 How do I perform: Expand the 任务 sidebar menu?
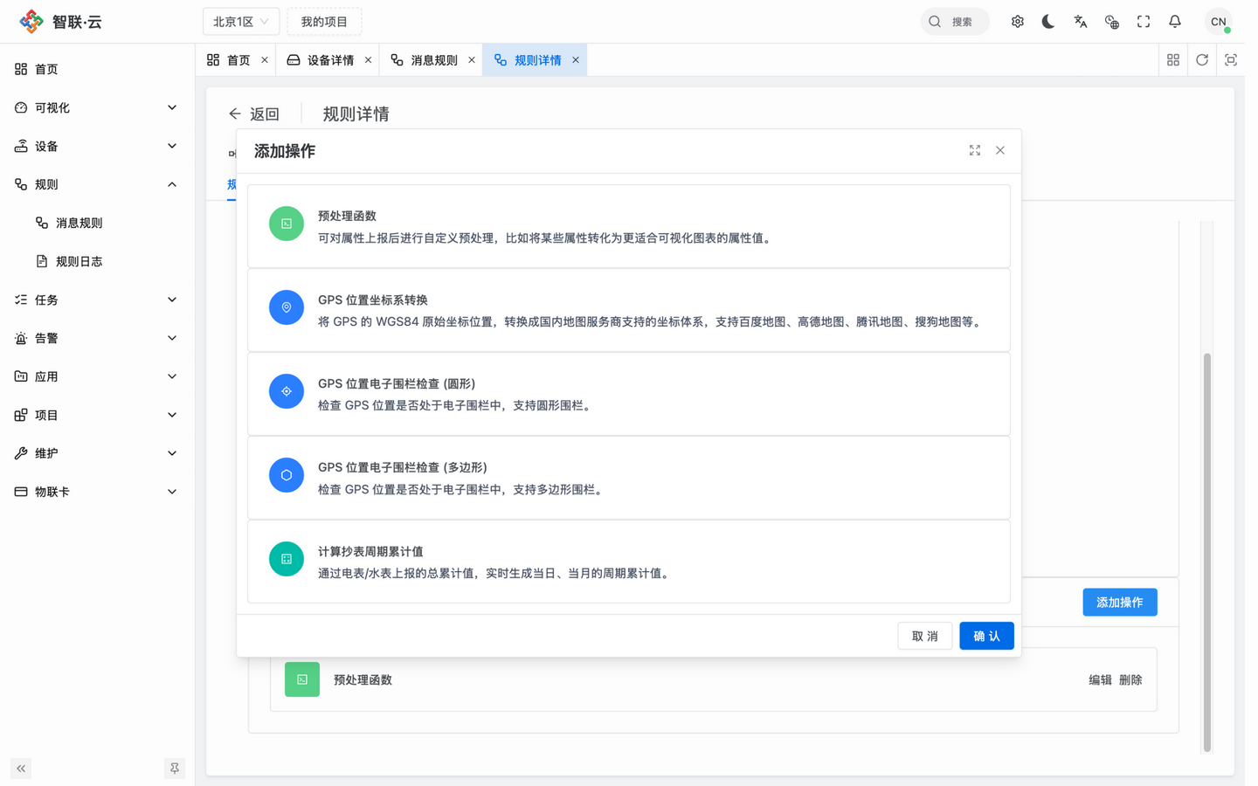point(97,300)
